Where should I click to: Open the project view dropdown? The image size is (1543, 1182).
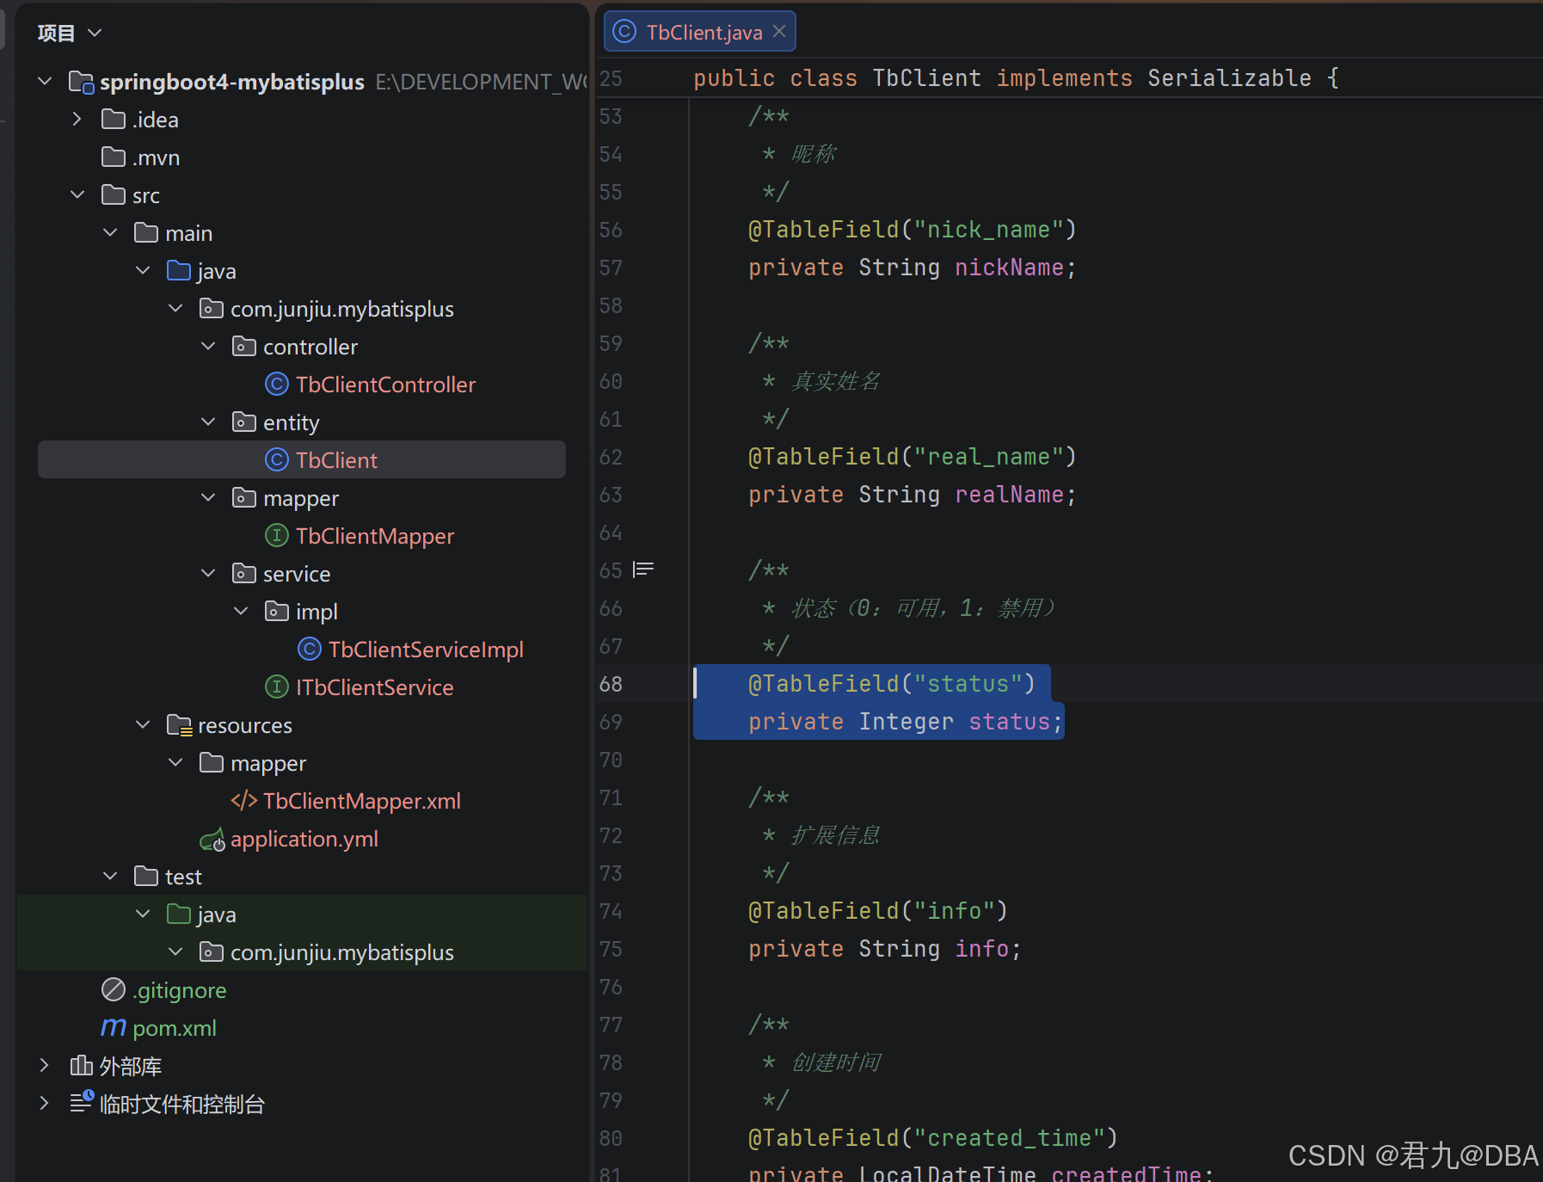pyautogui.click(x=70, y=33)
